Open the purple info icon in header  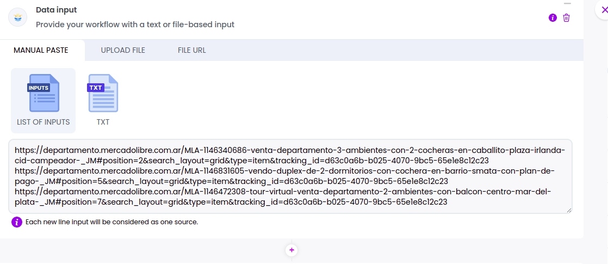pyautogui.click(x=553, y=17)
